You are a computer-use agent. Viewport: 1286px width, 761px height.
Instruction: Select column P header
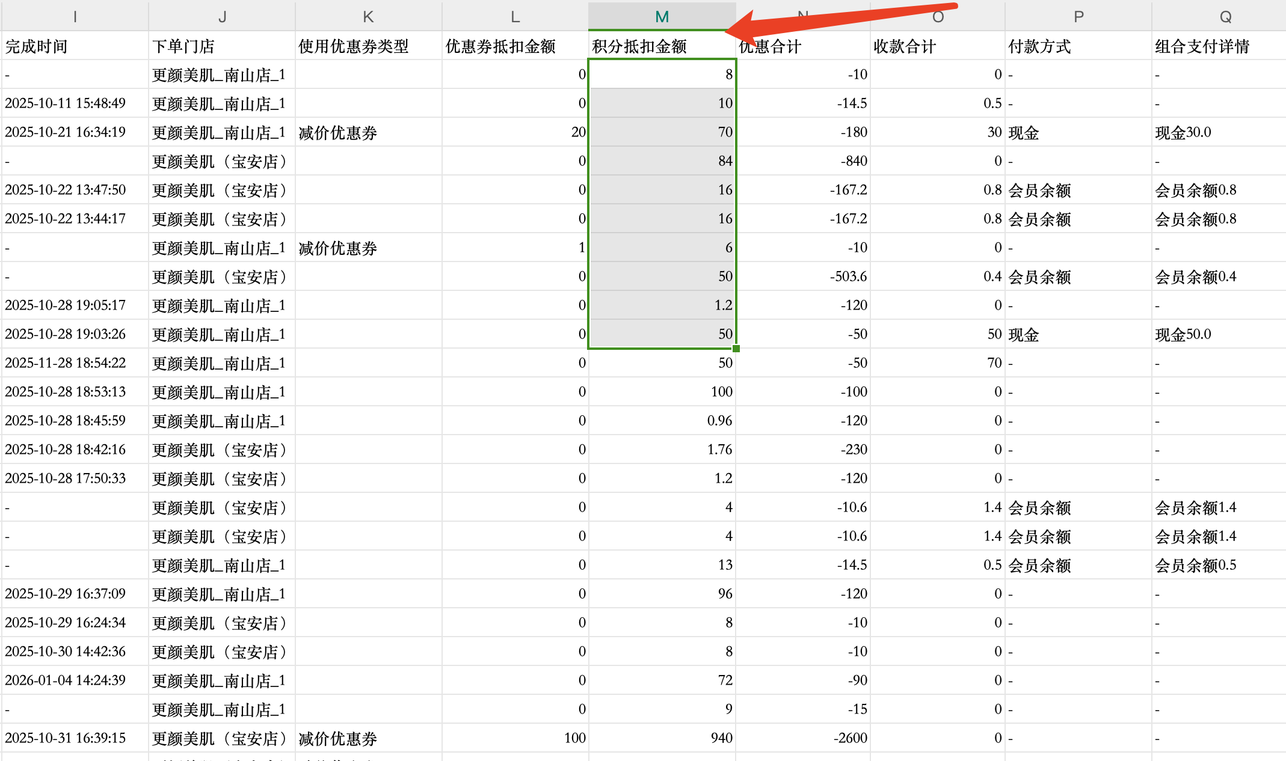click(x=1078, y=16)
